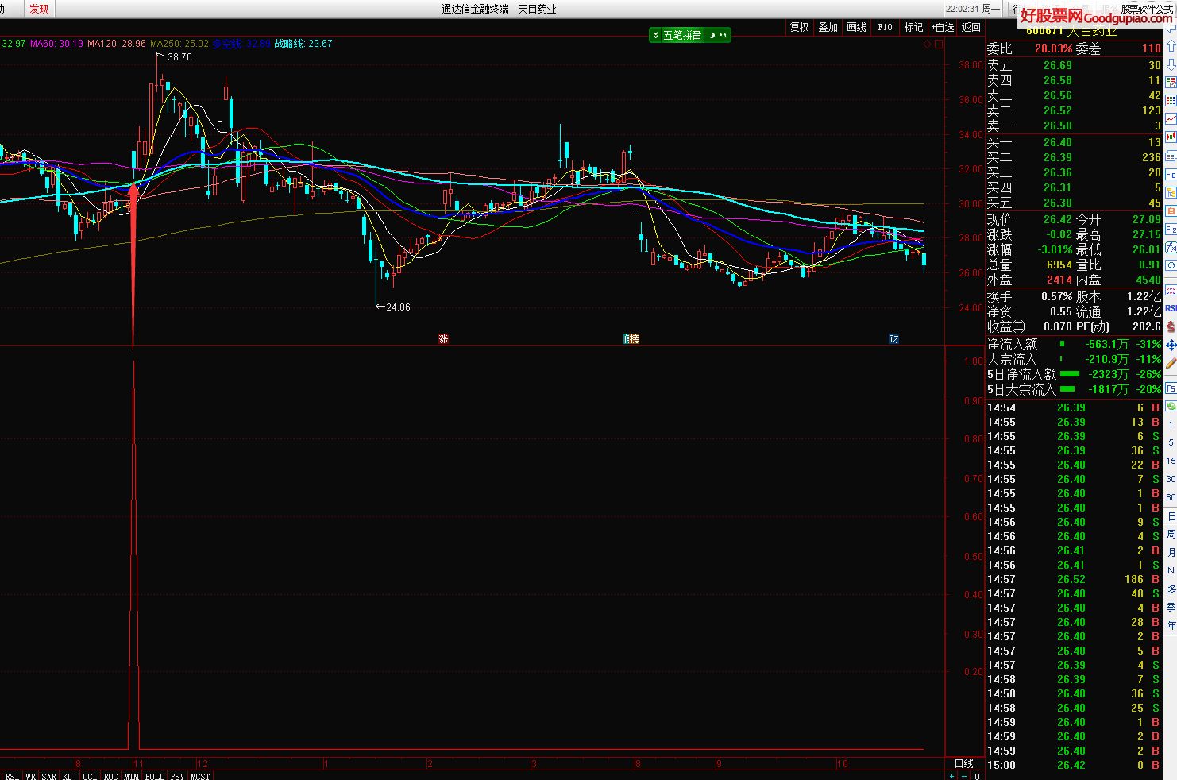This screenshot has height=780, width=1177.
Task: Select weekly 周 period in sidebar
Action: tap(1171, 533)
